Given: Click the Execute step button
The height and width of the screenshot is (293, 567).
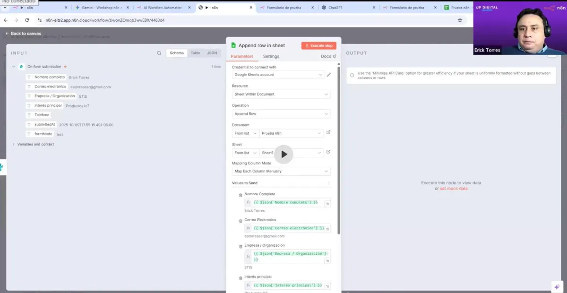Looking at the screenshot, I should (318, 45).
